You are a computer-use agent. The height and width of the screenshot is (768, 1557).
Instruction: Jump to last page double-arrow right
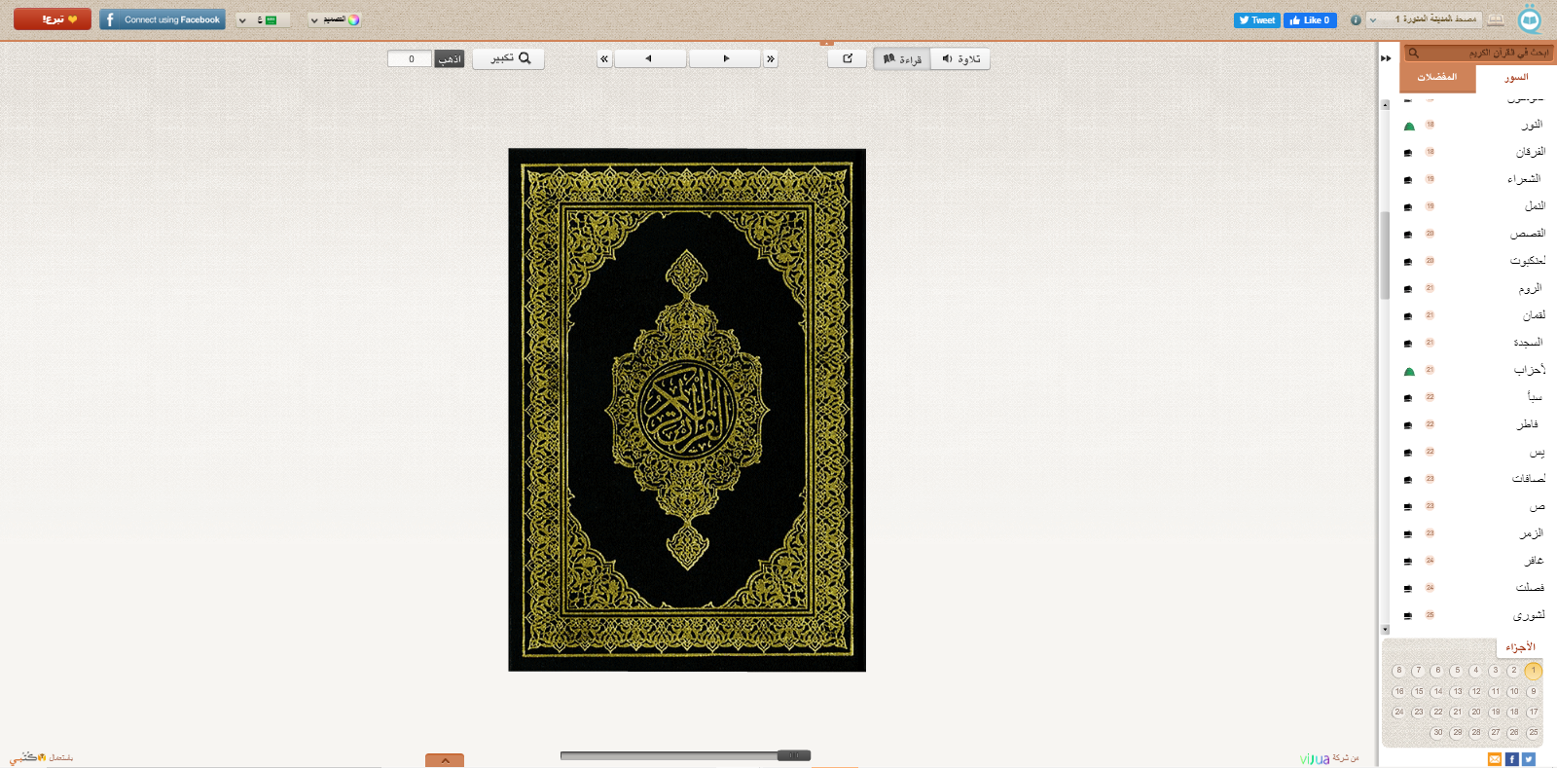[x=771, y=59]
